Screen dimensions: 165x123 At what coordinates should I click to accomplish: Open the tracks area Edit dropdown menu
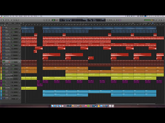pos(5,23)
